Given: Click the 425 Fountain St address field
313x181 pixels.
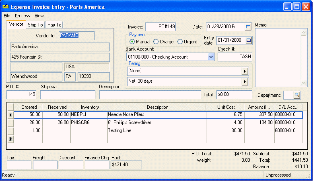Looking at the screenshot, I should point(60,57).
